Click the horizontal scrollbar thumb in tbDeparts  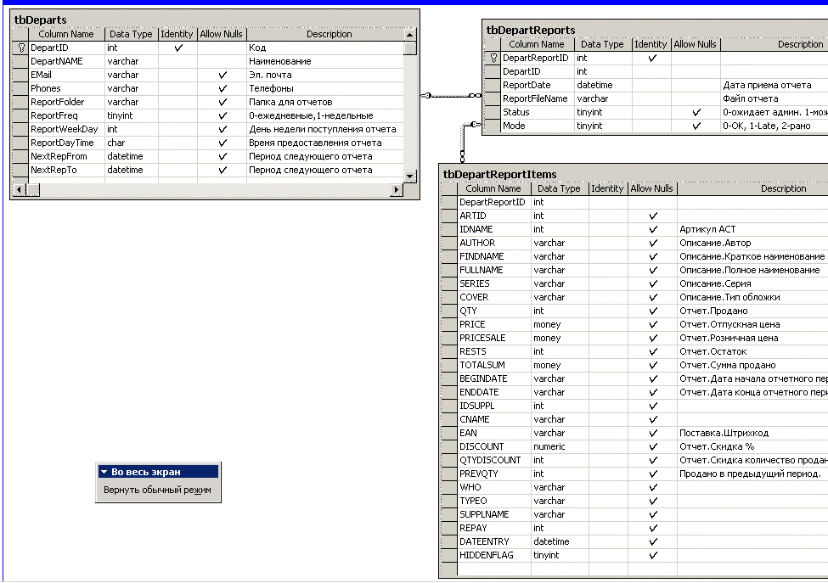(x=33, y=189)
